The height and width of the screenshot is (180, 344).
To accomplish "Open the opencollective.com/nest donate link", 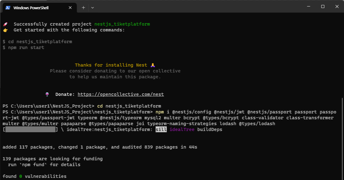I will coord(121,94).
